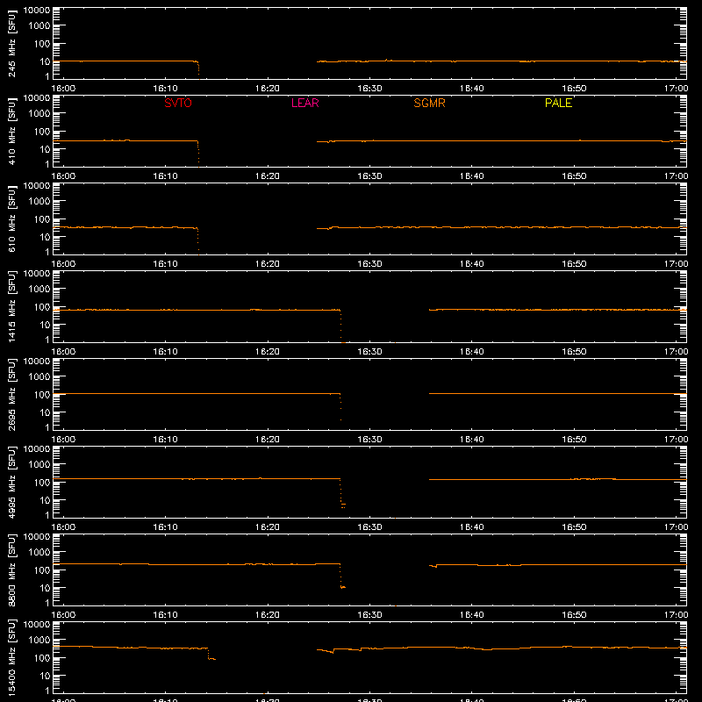The width and height of the screenshot is (702, 702).
Task: Click 16:30 time label under 1415 MHz plot
Action: click(x=369, y=352)
